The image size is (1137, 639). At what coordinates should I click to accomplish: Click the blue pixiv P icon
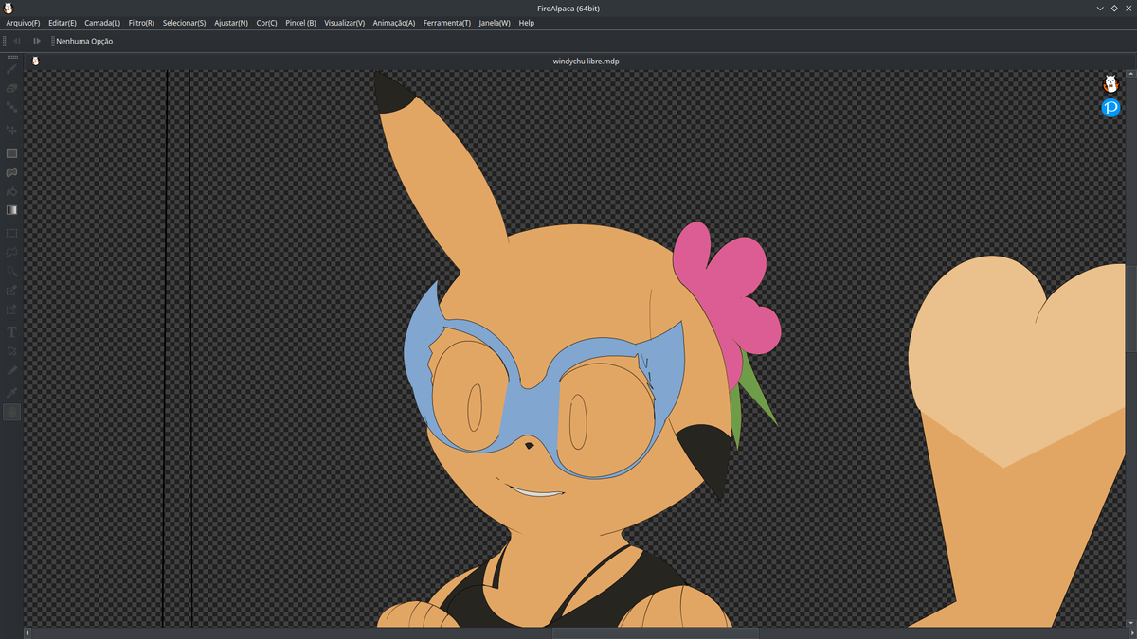[x=1111, y=108]
